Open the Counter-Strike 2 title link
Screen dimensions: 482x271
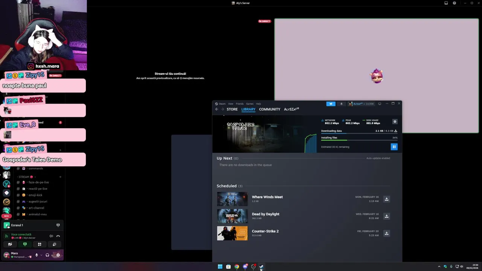(265, 231)
